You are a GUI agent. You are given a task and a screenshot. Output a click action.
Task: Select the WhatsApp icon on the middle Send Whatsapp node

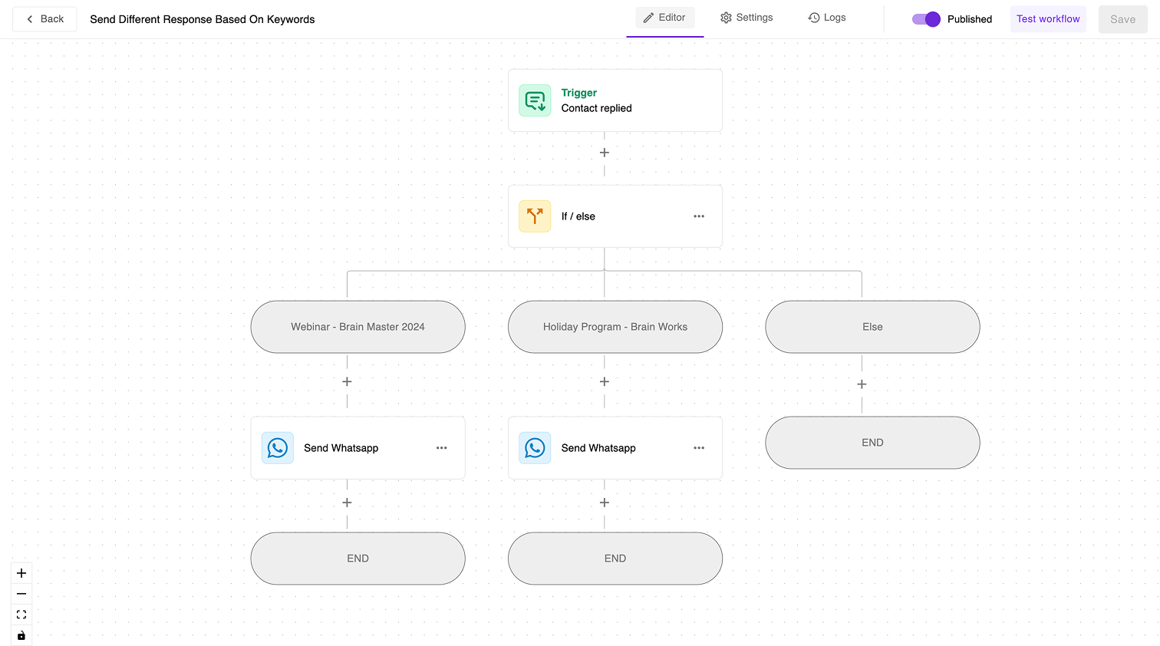535,447
